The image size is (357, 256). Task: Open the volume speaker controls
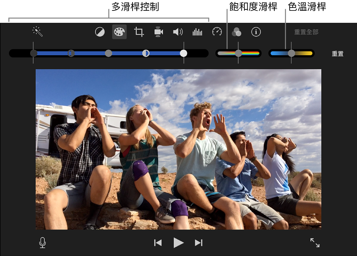[x=178, y=32]
